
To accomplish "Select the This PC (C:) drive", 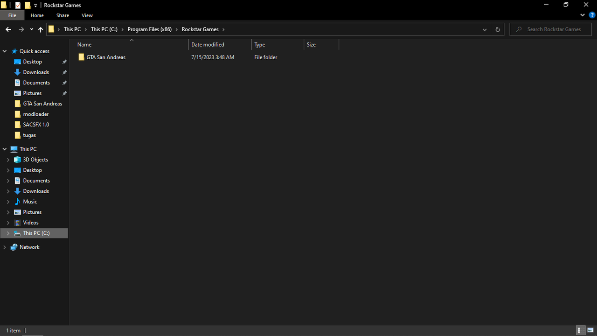I will 36,233.
